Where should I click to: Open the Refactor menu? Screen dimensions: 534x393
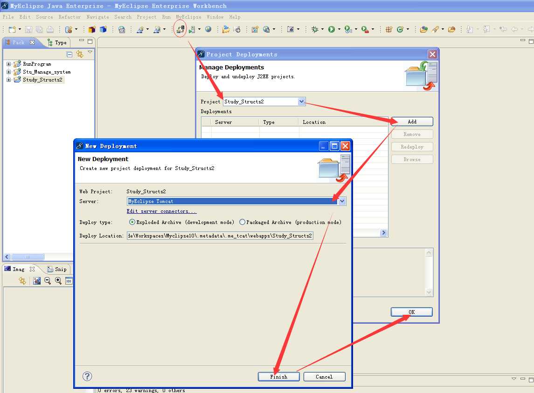point(69,17)
